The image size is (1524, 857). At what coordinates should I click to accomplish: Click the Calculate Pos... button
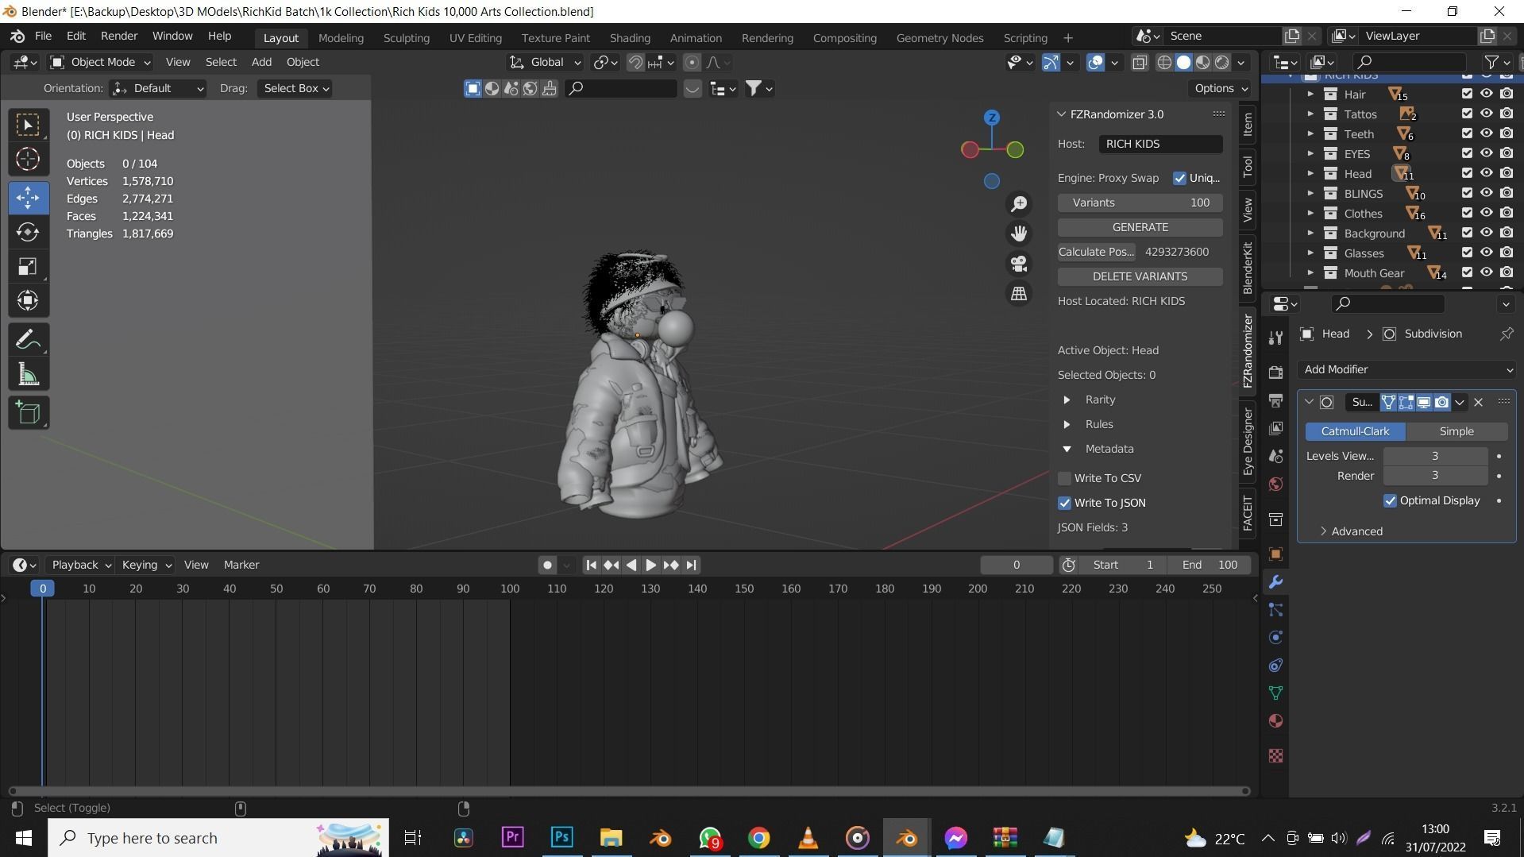1096,252
